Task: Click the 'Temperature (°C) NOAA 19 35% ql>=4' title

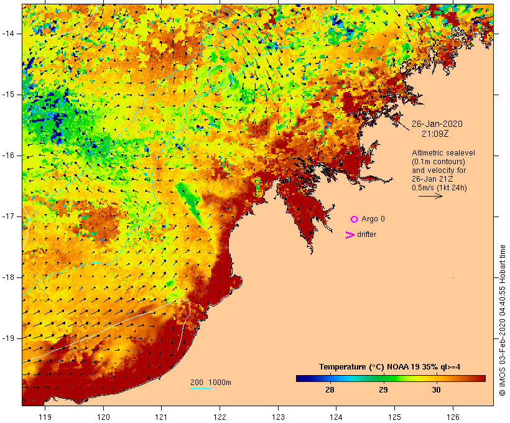Action: pos(390,367)
